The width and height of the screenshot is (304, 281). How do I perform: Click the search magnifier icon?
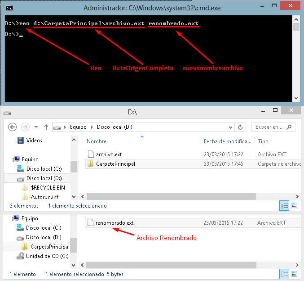(289, 127)
